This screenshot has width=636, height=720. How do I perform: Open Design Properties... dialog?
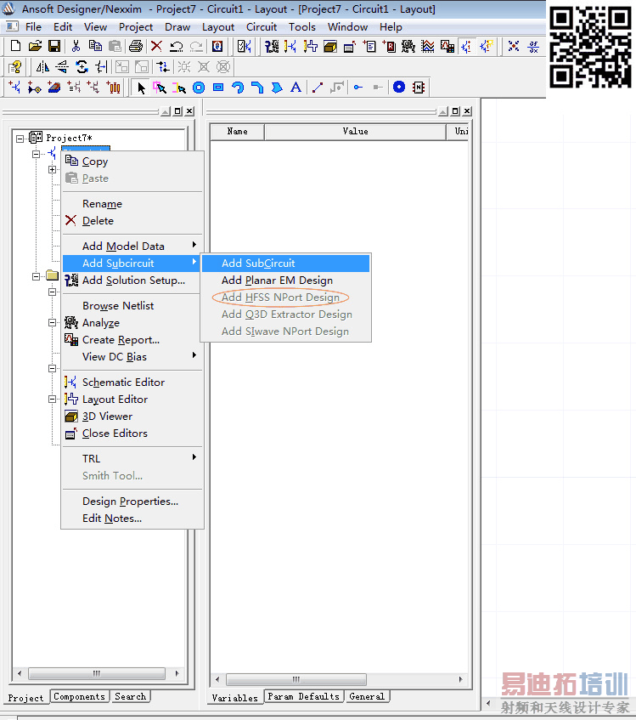click(132, 501)
